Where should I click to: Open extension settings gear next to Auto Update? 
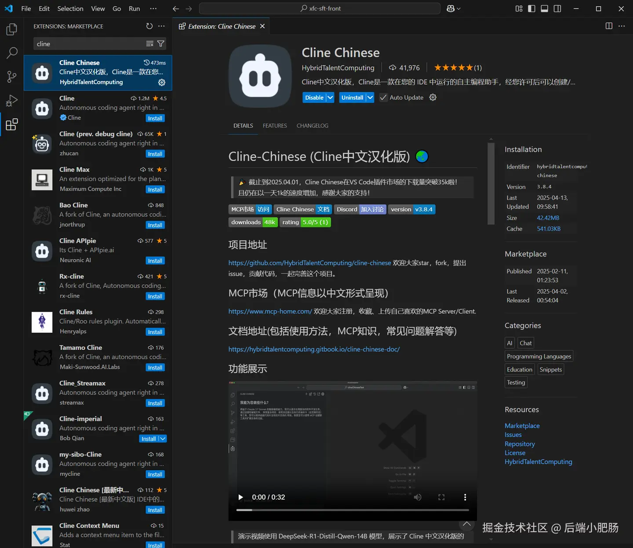pyautogui.click(x=433, y=98)
